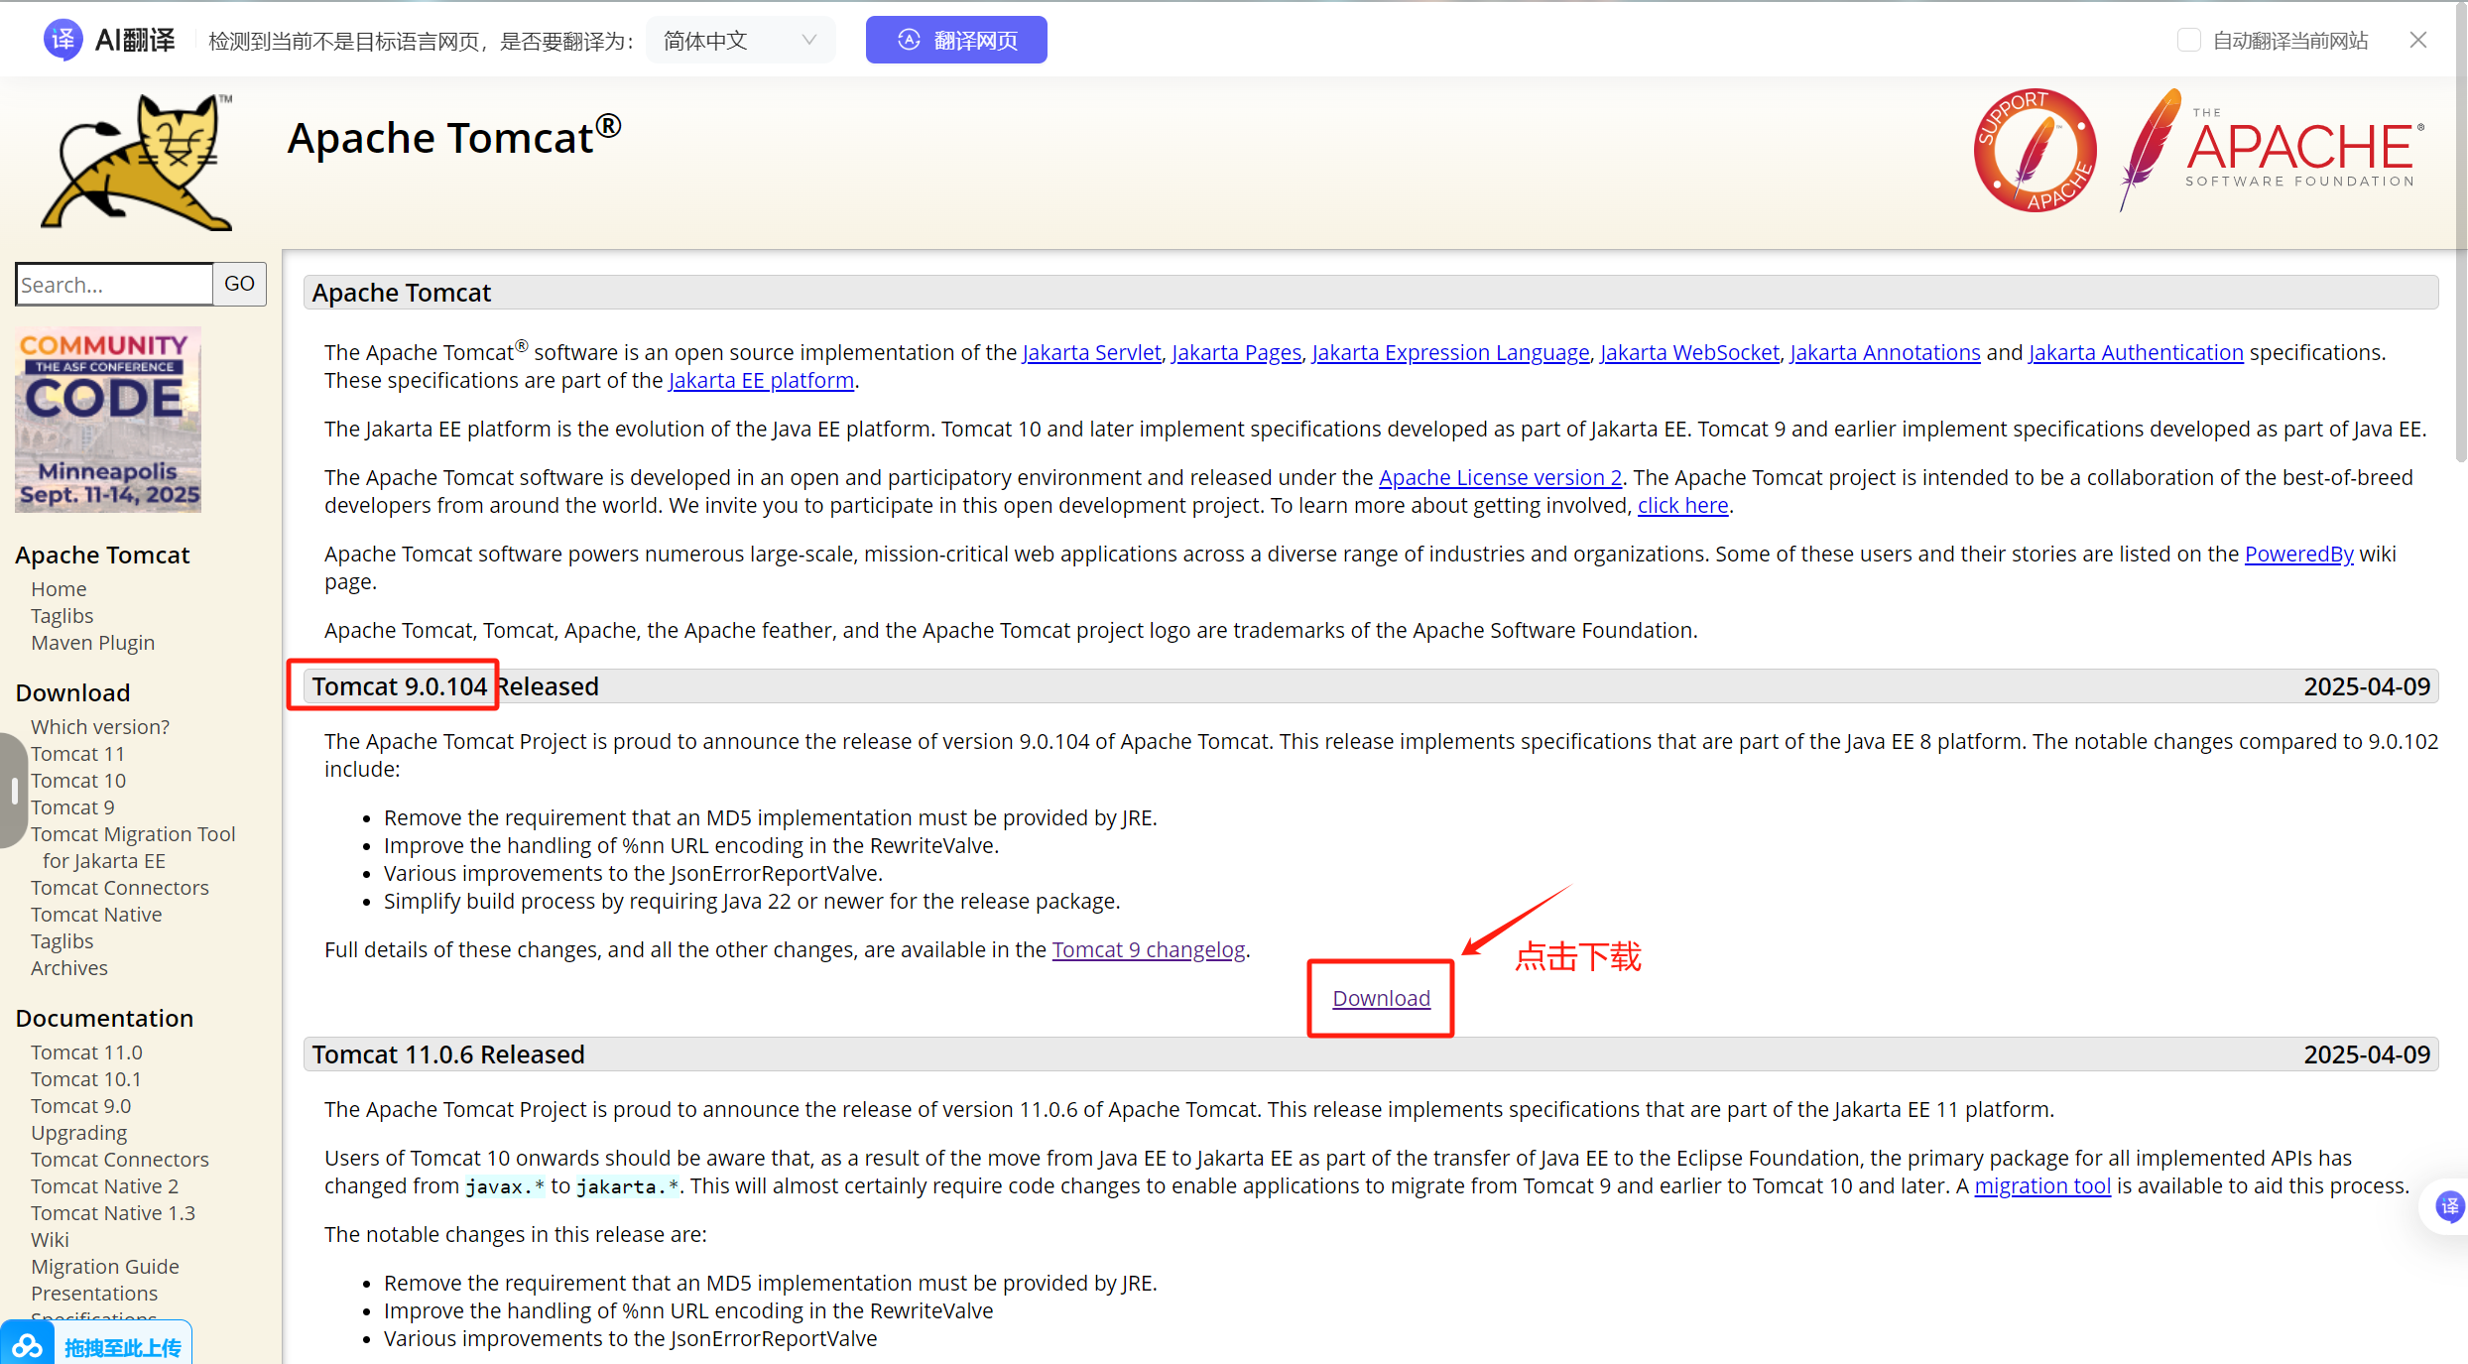This screenshot has height=1364, width=2468.
Task: Close the AI translation bar
Action: click(x=2418, y=40)
